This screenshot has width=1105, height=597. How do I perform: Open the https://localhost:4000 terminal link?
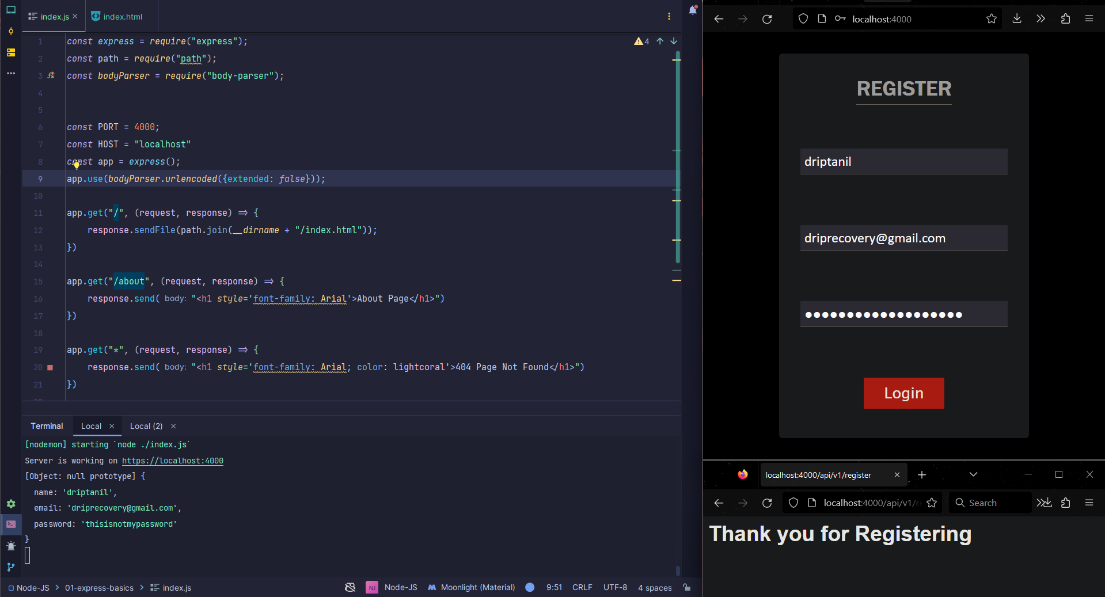pos(172,461)
